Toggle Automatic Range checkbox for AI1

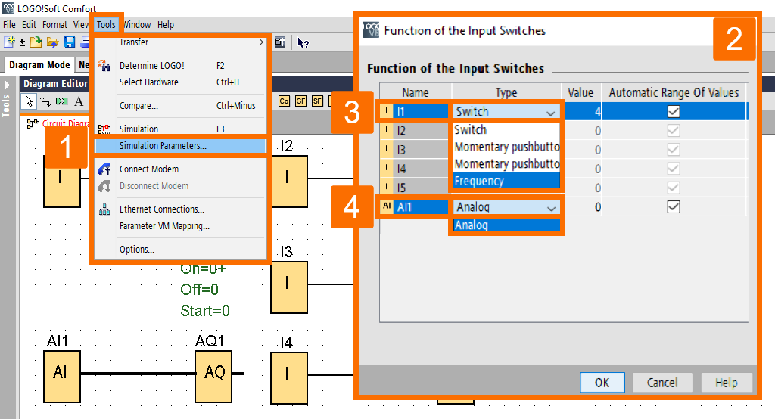tap(673, 206)
